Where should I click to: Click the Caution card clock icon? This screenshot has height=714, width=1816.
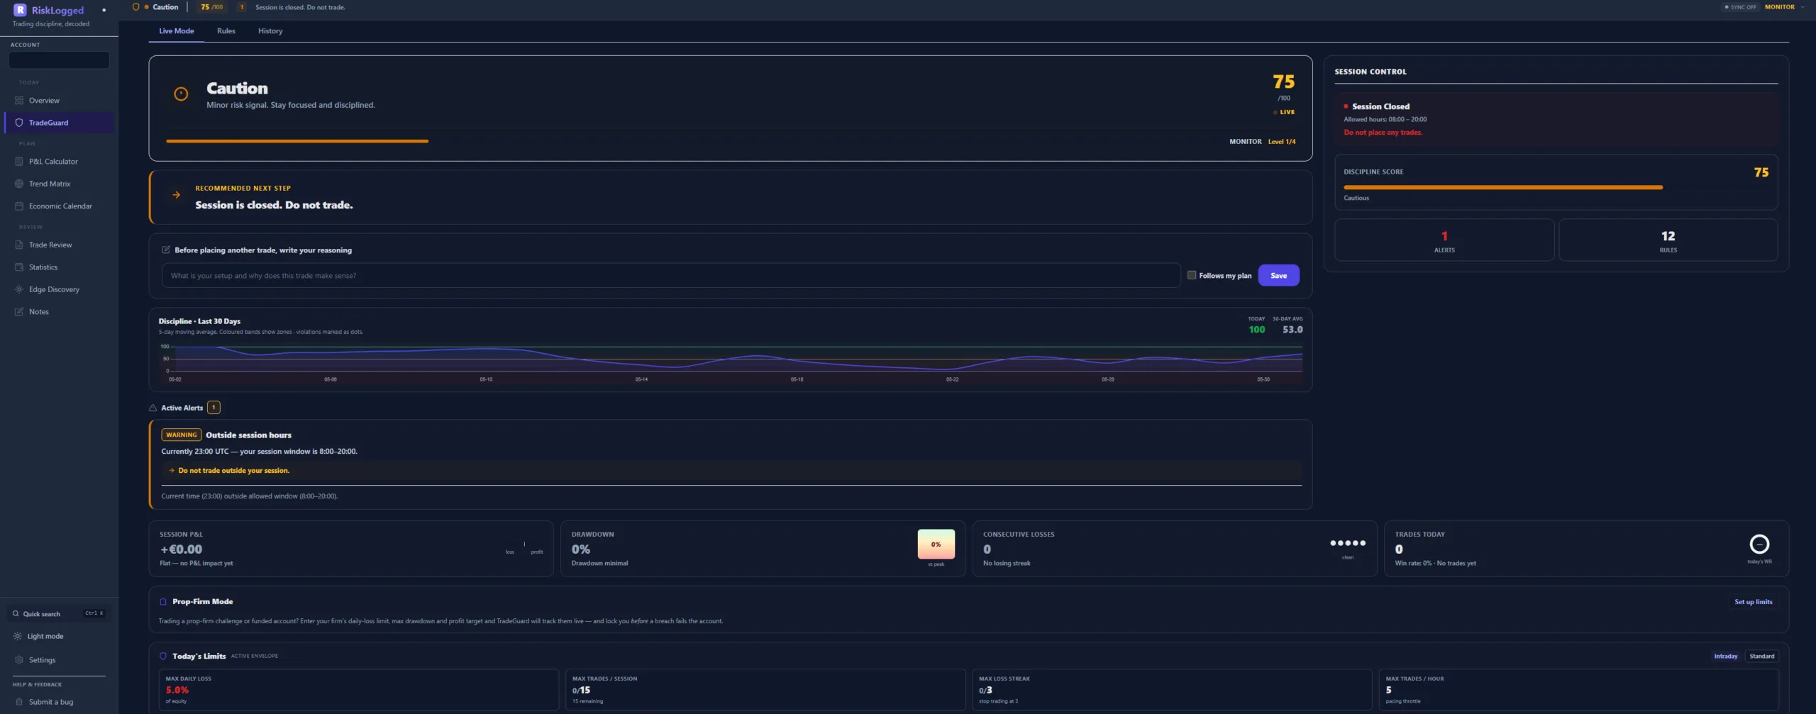[x=181, y=94]
